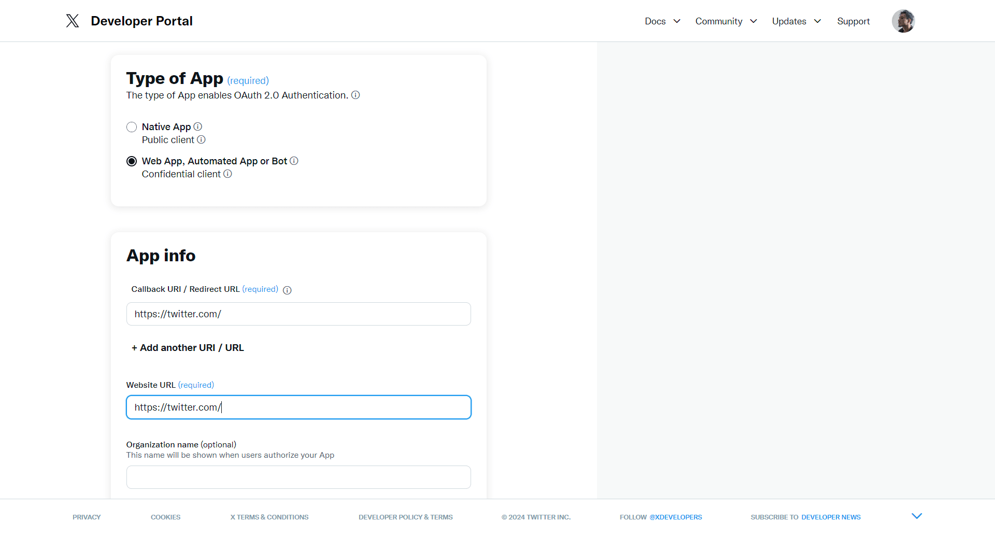Open the Support page
995x535 pixels.
853,21
